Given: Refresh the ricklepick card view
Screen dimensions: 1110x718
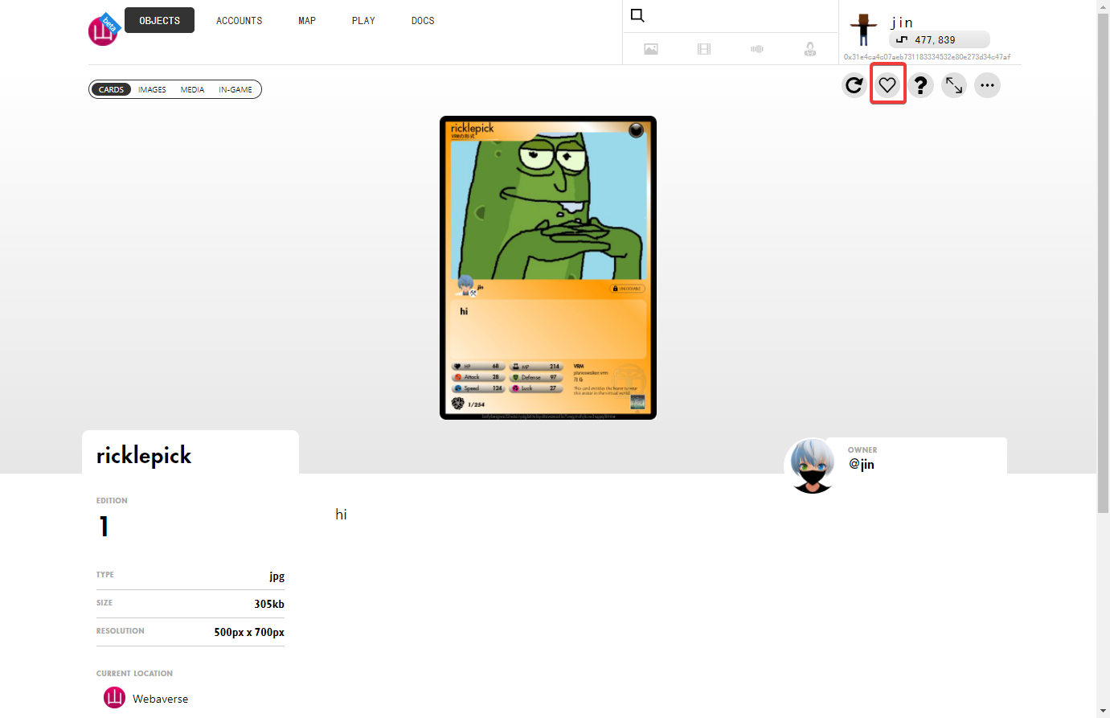Looking at the screenshot, I should coord(854,84).
